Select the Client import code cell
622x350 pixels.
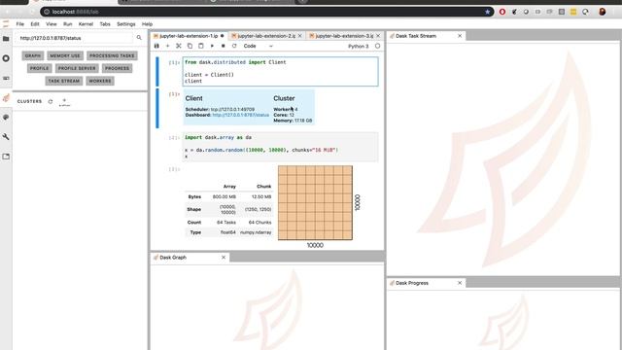click(x=280, y=71)
